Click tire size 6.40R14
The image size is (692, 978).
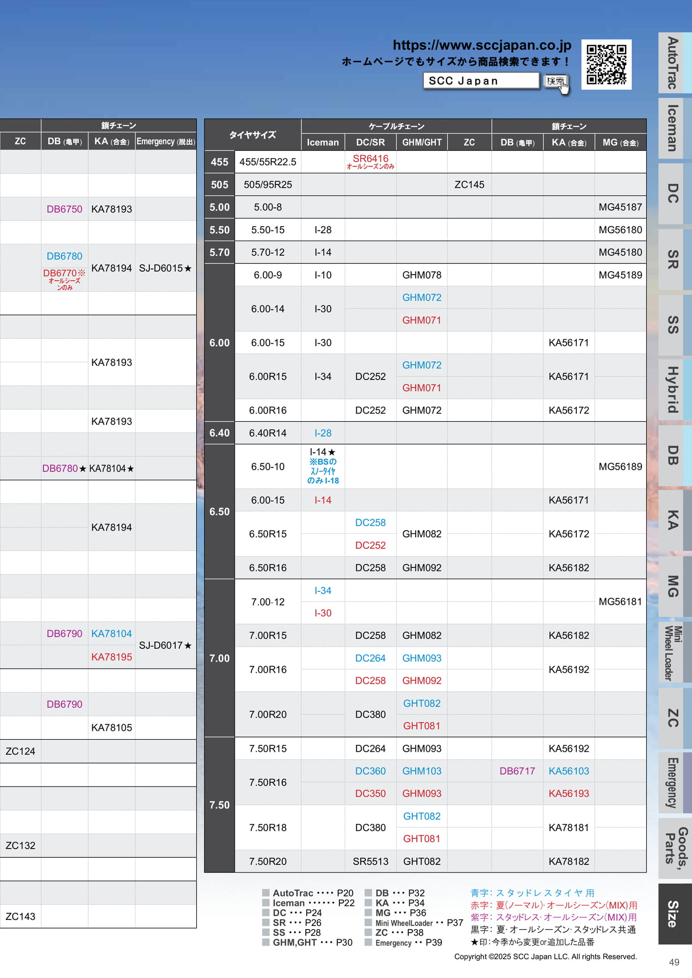pyautogui.click(x=268, y=433)
